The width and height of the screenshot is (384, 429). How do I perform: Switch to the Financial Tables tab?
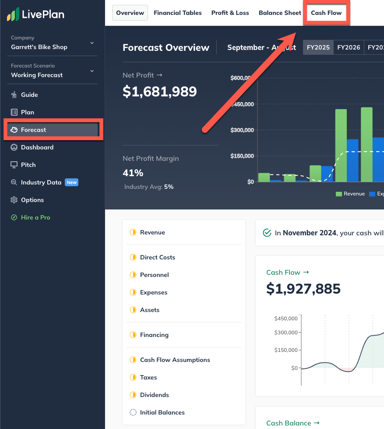coord(178,13)
